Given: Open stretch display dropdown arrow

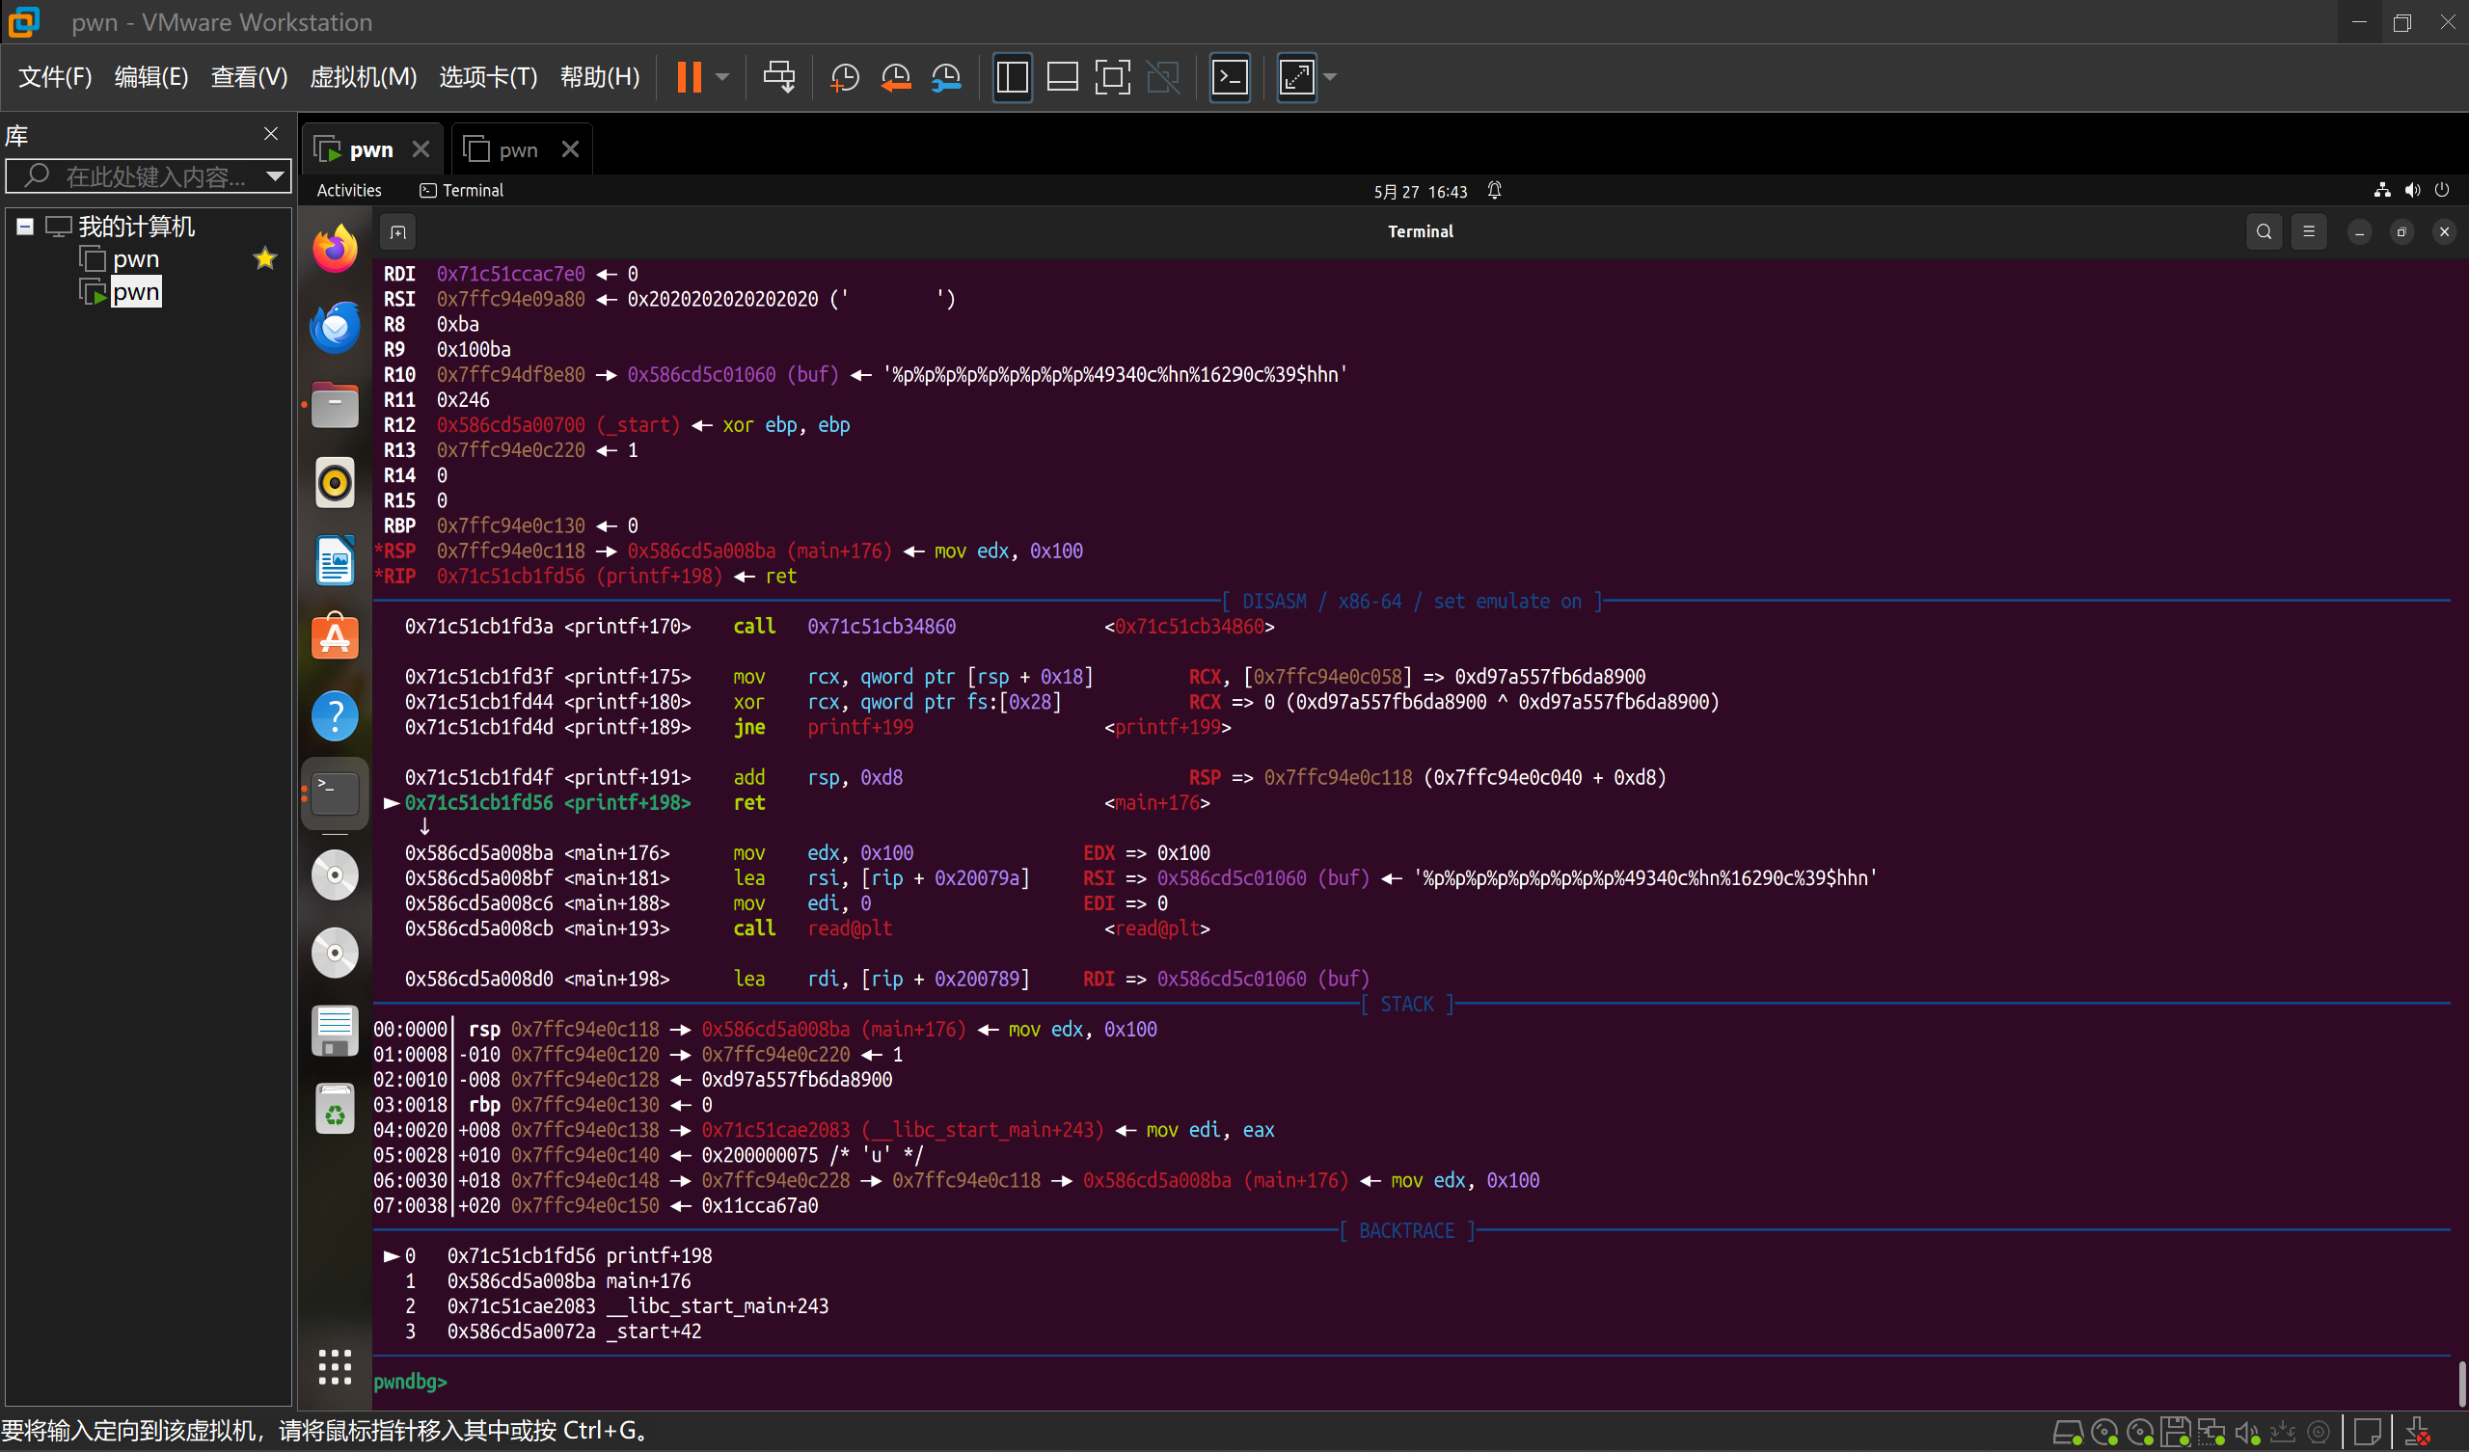Looking at the screenshot, I should pyautogui.click(x=1330, y=76).
